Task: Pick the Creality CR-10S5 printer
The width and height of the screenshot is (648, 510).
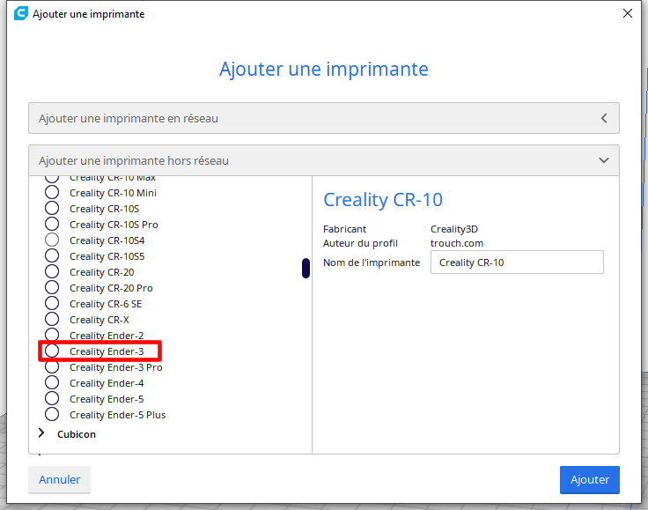Action: pos(52,255)
